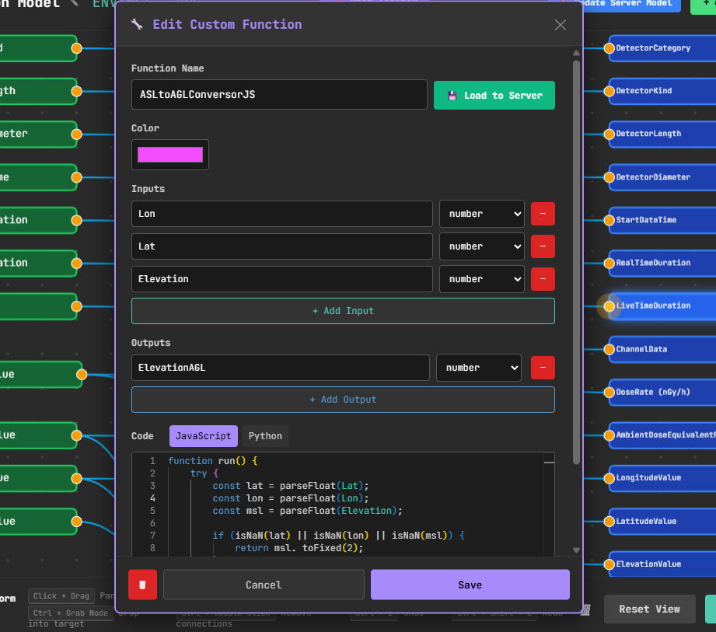This screenshot has height=632, width=716.
Task: Click the orange port on DetectorCategory node
Action: tap(609, 48)
